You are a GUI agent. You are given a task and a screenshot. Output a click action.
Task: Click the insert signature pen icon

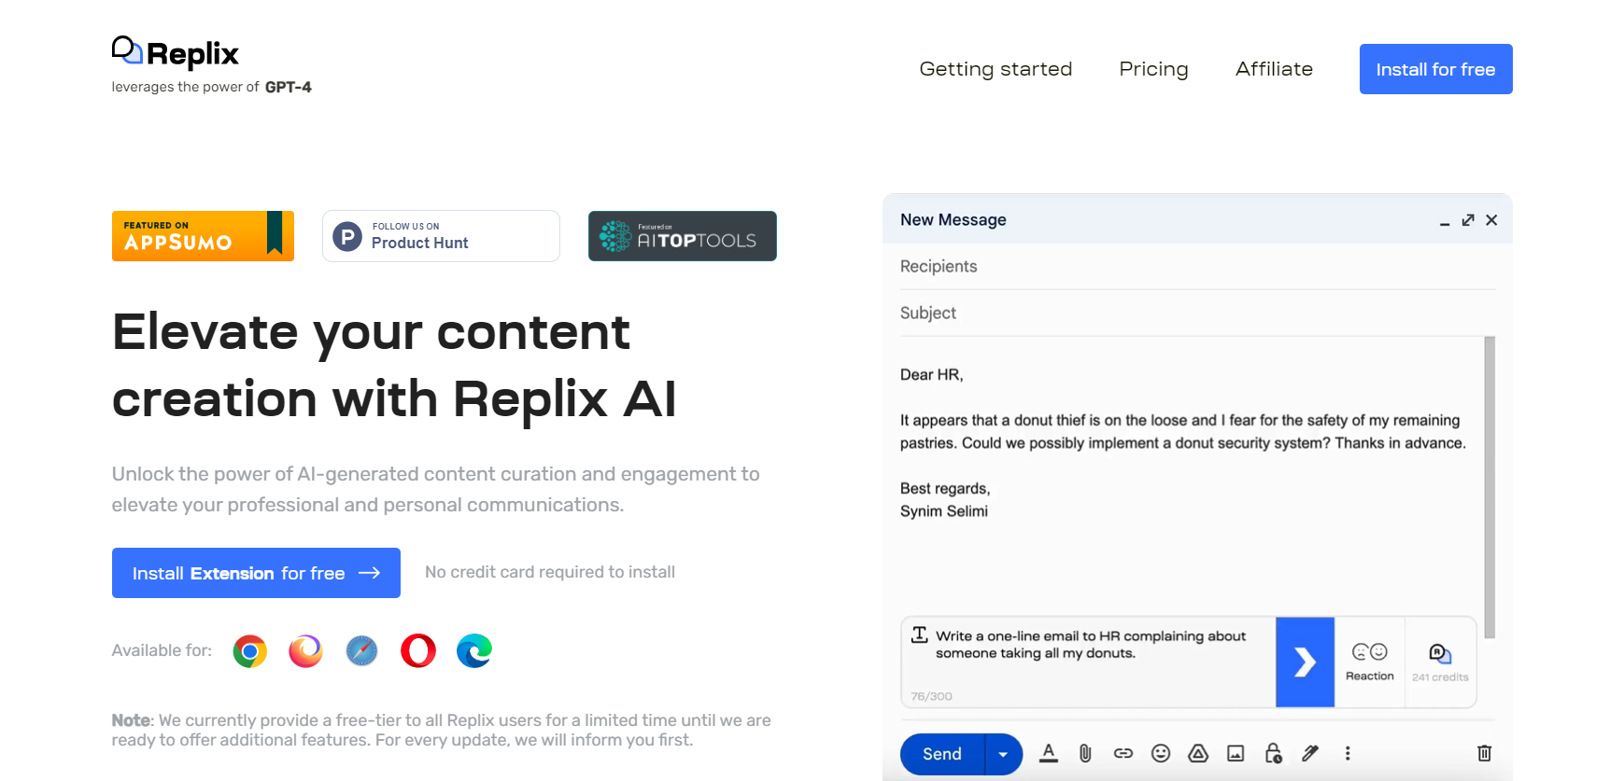click(x=1310, y=753)
